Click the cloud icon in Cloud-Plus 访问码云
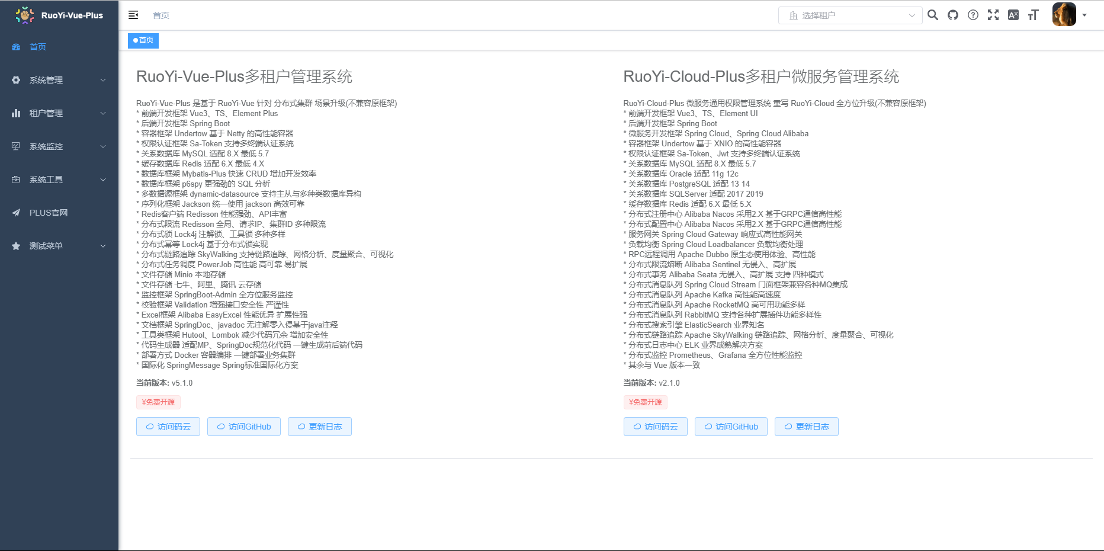 tap(637, 427)
